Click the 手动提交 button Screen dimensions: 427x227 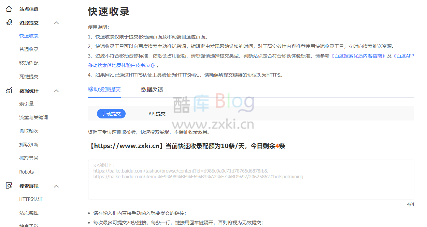111,114
